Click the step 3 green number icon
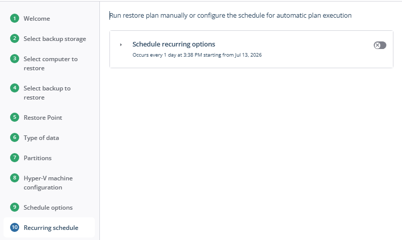This screenshot has height=240, width=402. 15,59
